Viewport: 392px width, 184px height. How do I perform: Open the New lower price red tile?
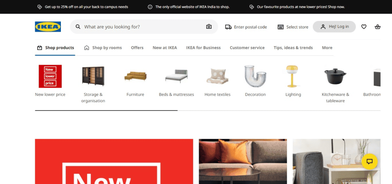[50, 76]
